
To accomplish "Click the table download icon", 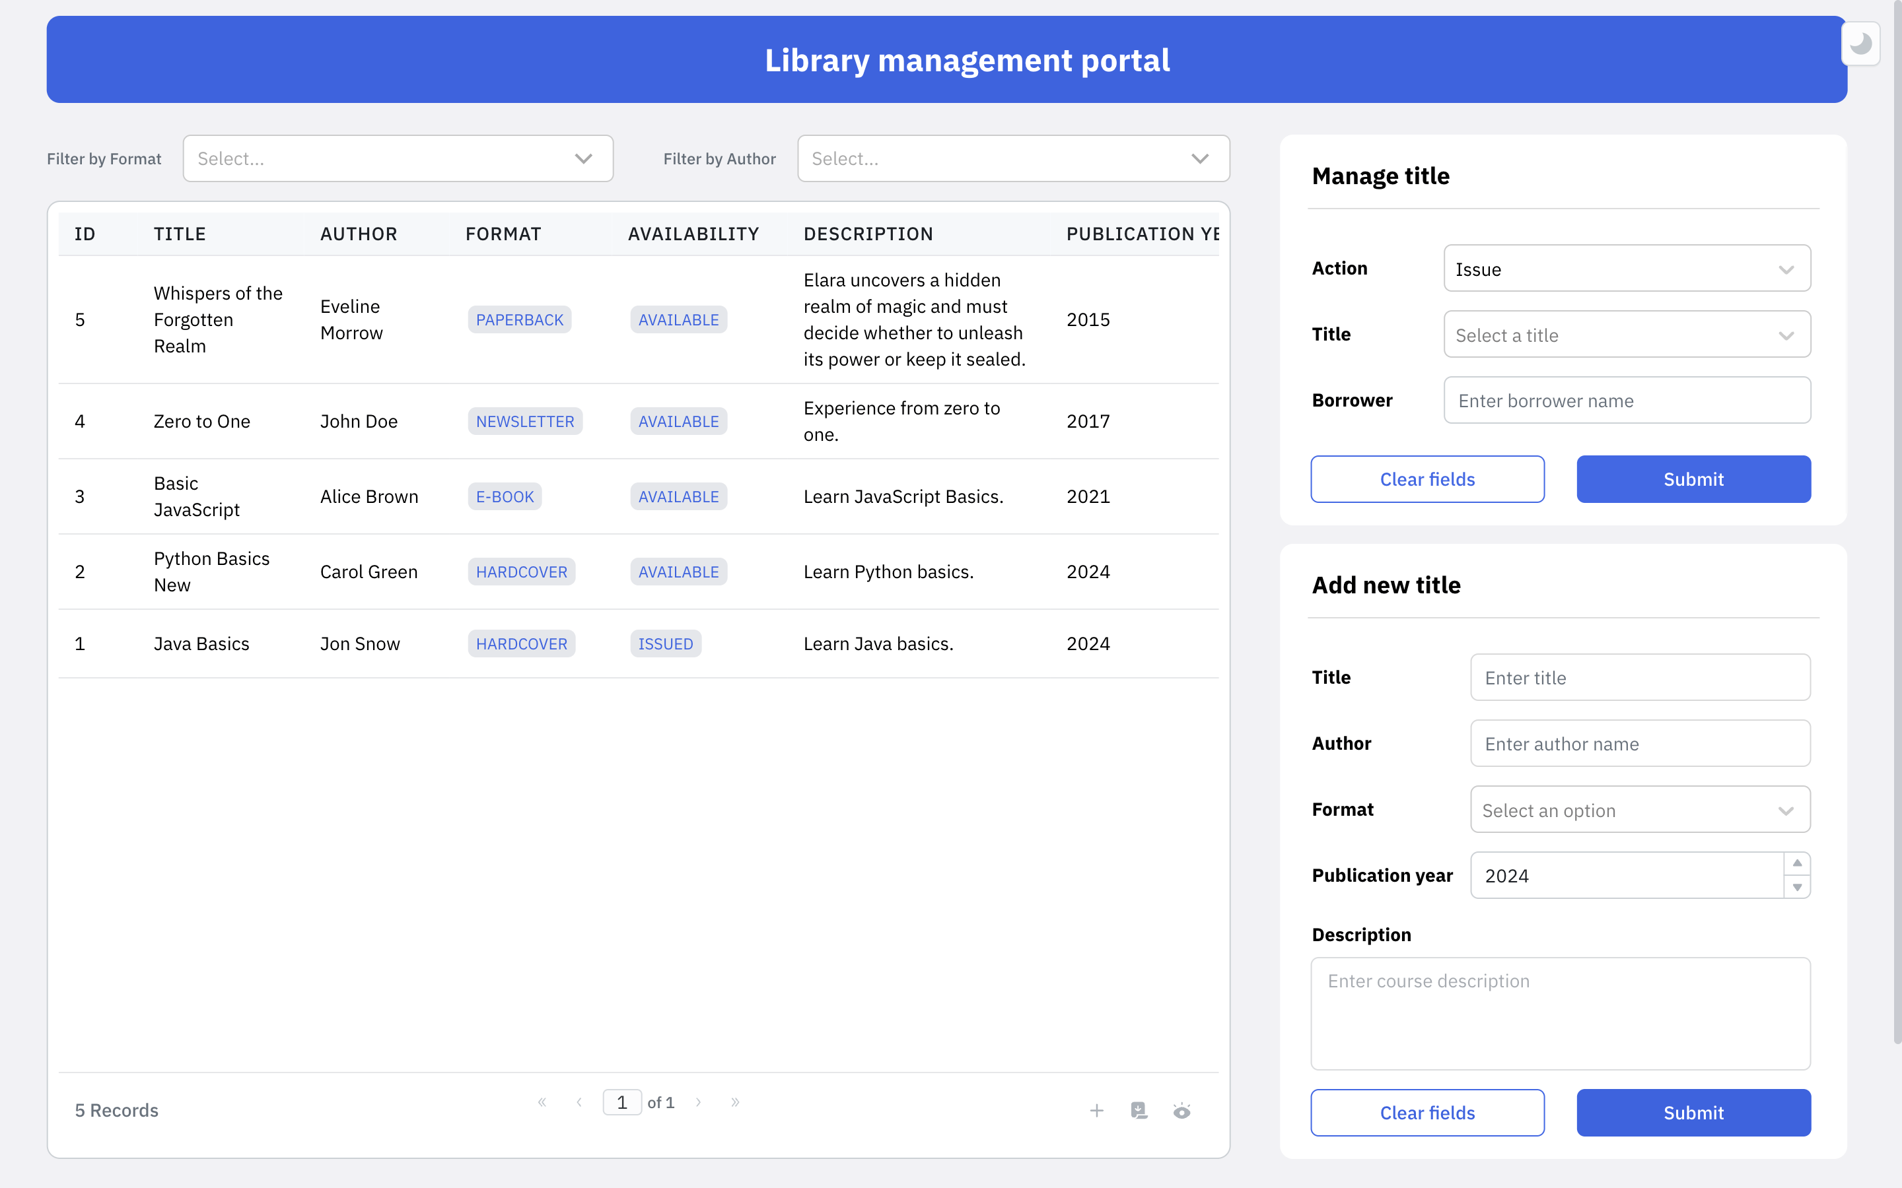I will click(1139, 1110).
